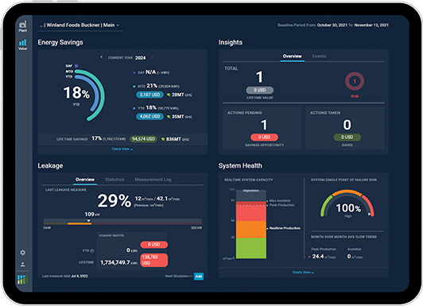The width and height of the screenshot is (423, 306).
Task: Click the Lifetime Value 0 USD badge
Action: pos(259,90)
